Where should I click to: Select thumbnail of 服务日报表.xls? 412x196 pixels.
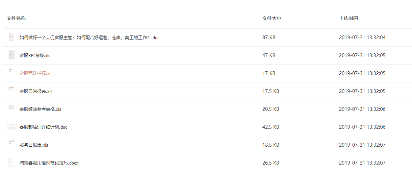click(x=11, y=142)
